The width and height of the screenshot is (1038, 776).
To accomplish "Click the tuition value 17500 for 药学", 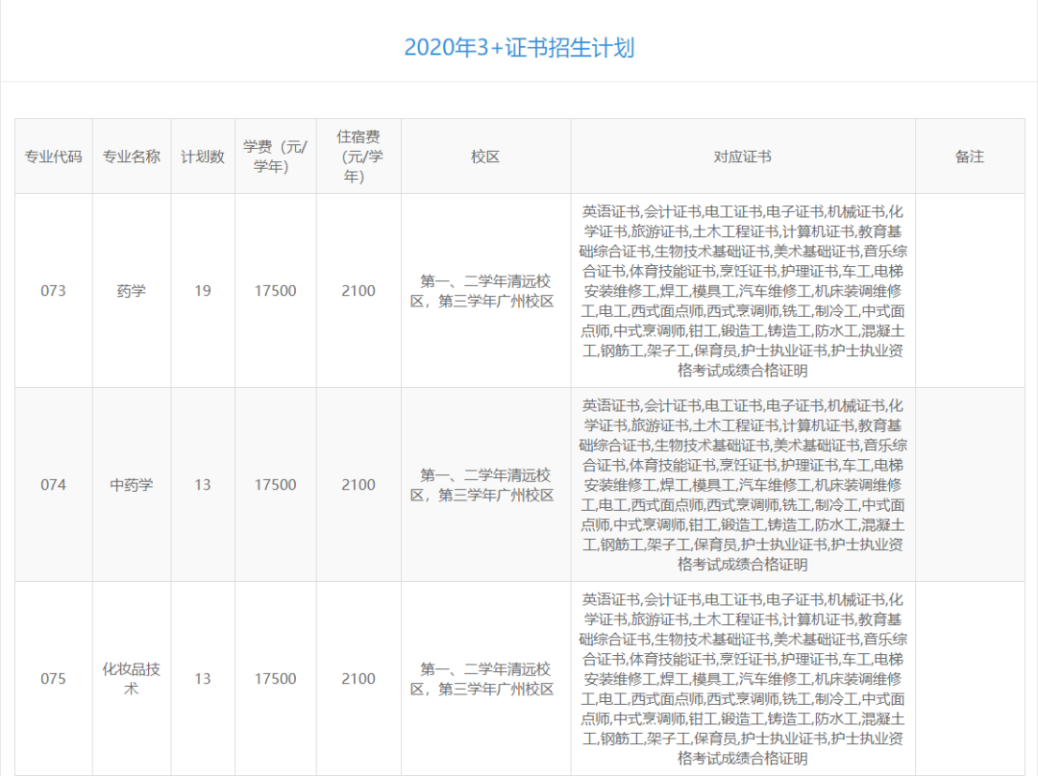I will point(276,291).
